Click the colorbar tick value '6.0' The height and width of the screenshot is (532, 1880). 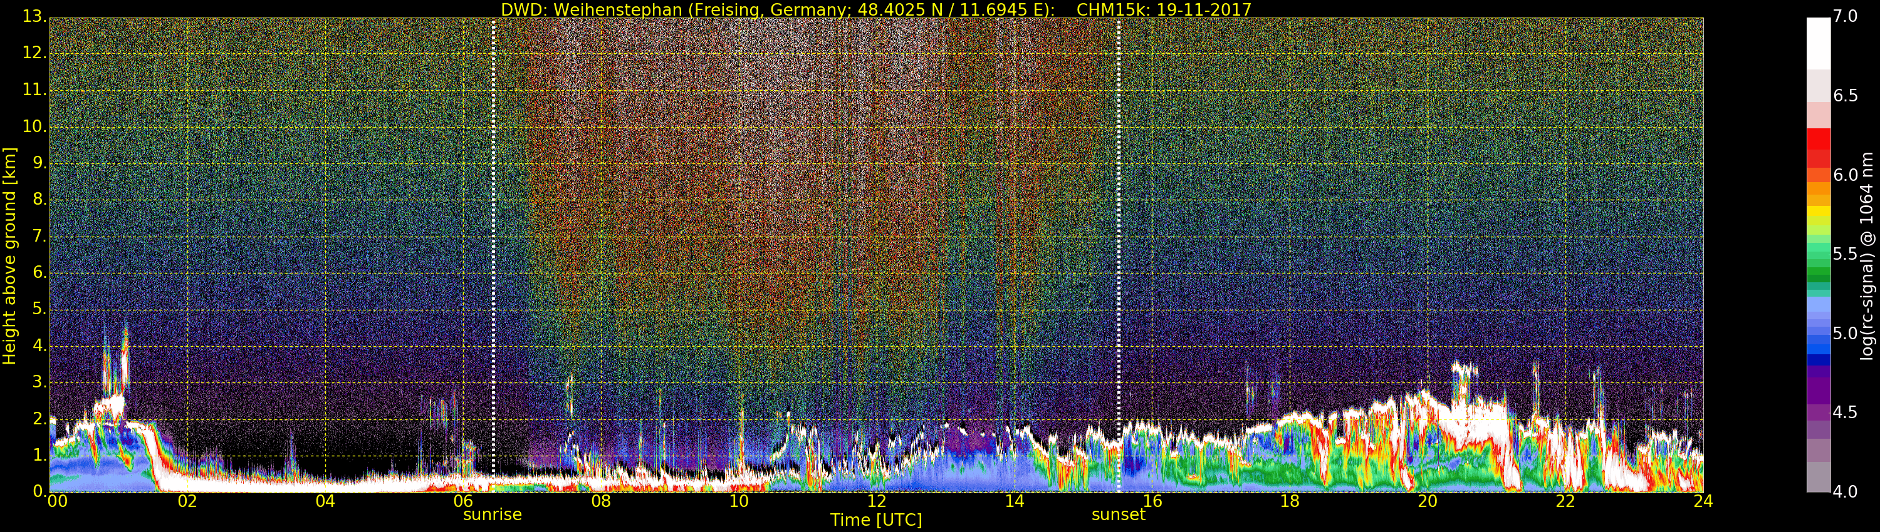1846,175
